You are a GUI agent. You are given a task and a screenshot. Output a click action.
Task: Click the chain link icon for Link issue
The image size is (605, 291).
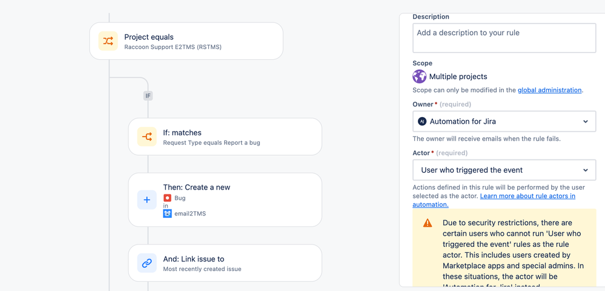click(147, 263)
